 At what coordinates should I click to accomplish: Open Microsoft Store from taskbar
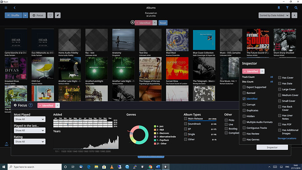(104, 167)
